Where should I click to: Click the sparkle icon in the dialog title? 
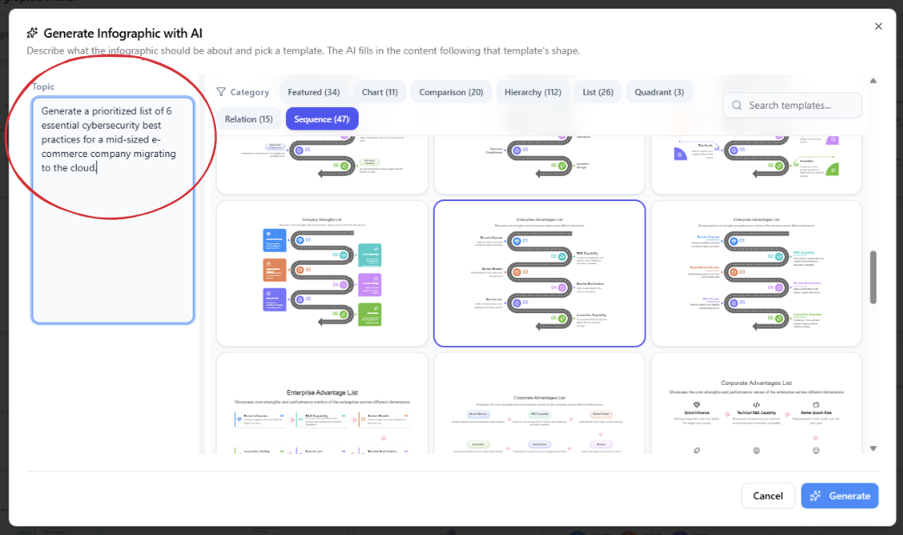(32, 33)
